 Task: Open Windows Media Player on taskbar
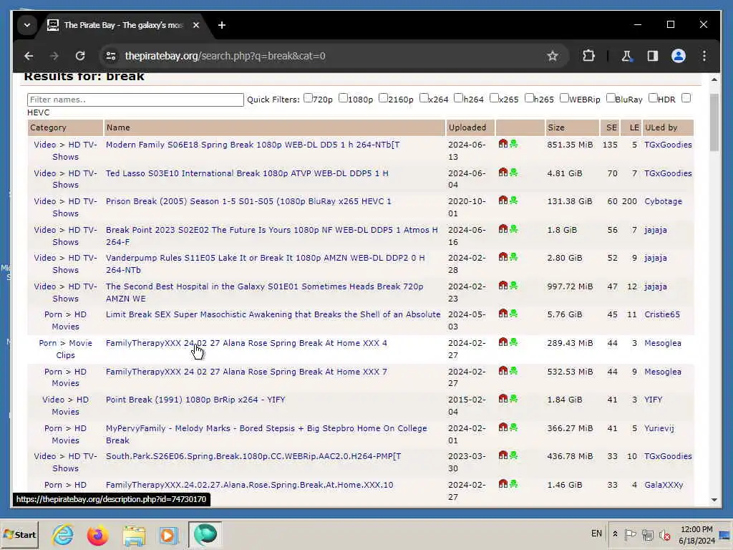pyautogui.click(x=168, y=534)
